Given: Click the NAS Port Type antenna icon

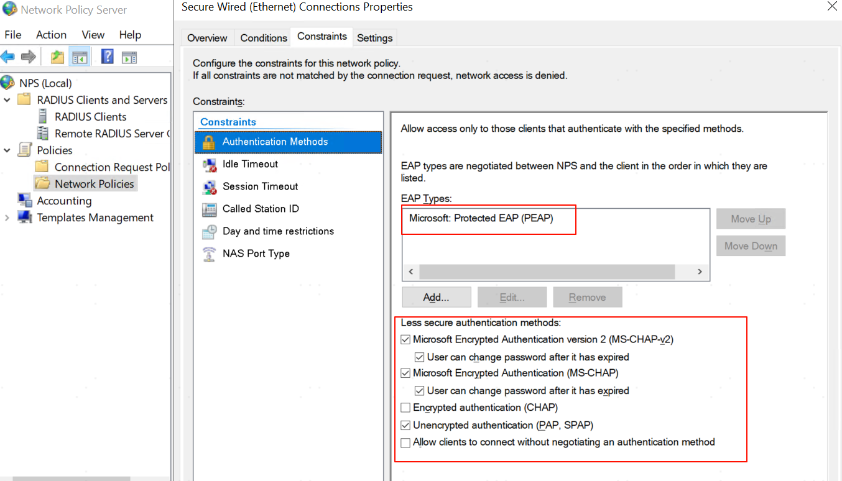Looking at the screenshot, I should [210, 254].
